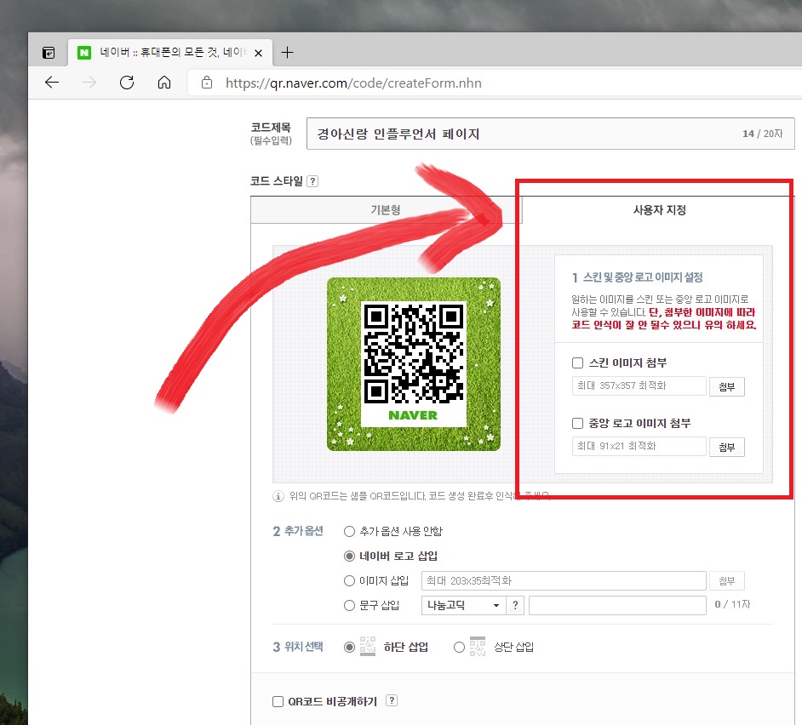
Task: Click the 코드제목 title input field
Action: coord(550,134)
